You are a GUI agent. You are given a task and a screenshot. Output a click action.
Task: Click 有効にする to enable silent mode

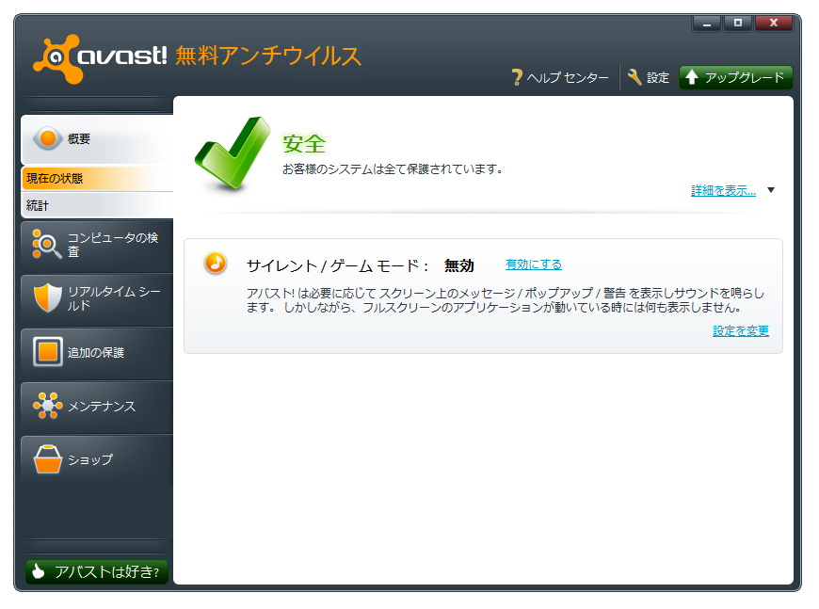(x=533, y=264)
